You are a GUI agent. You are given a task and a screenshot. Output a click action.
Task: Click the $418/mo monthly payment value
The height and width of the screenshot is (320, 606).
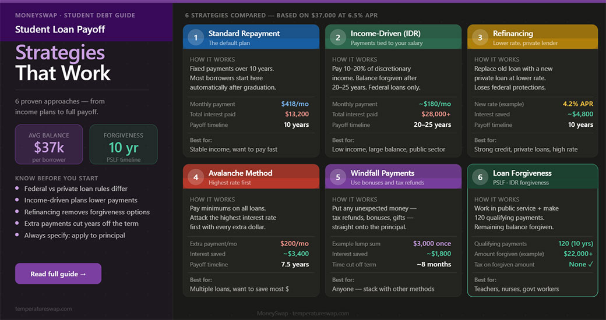[295, 104]
